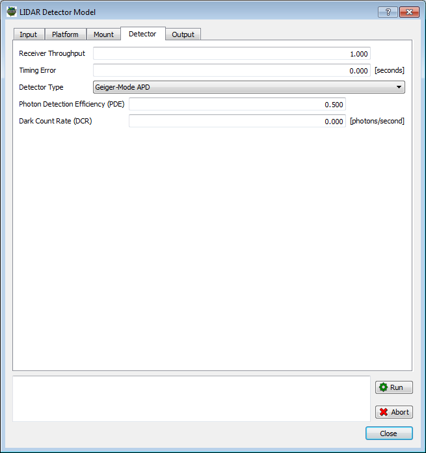The image size is (426, 453).
Task: Click the question mark help button
Action: (387, 12)
